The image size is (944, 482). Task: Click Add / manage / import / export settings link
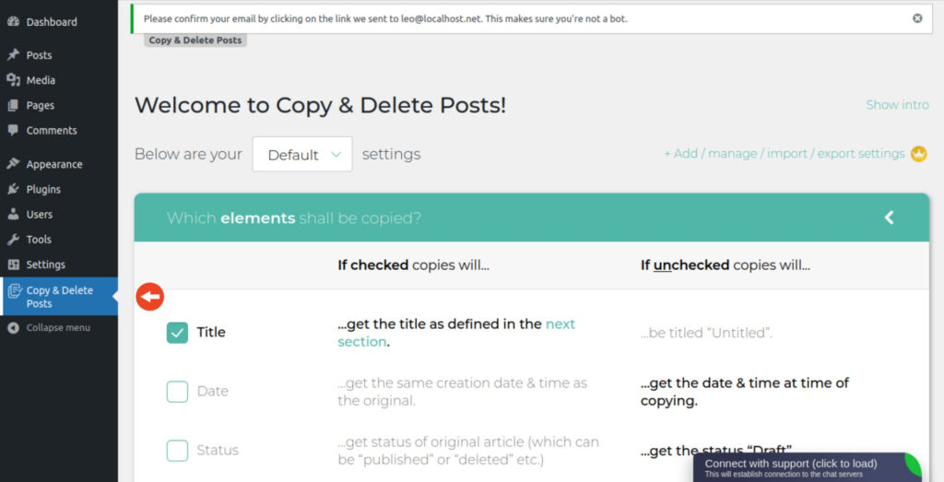784,154
